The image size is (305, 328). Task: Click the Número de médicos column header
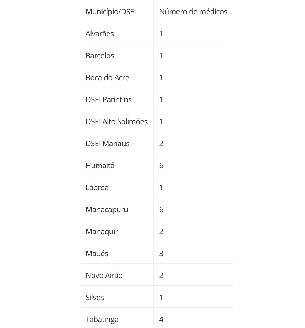click(x=193, y=12)
